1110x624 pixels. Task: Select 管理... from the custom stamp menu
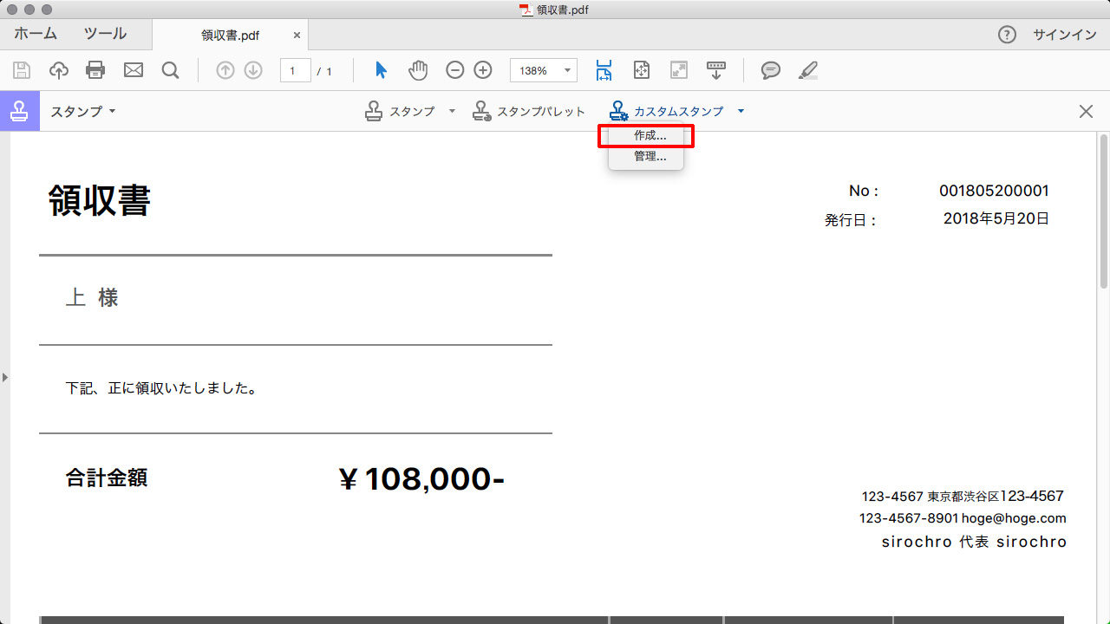pos(650,157)
